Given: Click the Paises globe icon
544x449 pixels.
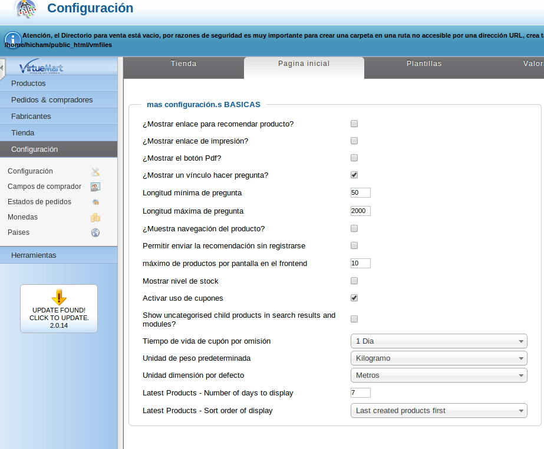Looking at the screenshot, I should pos(95,232).
